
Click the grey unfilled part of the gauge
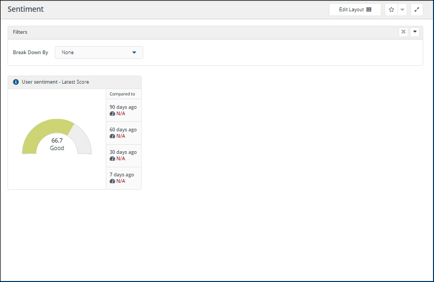82,137
